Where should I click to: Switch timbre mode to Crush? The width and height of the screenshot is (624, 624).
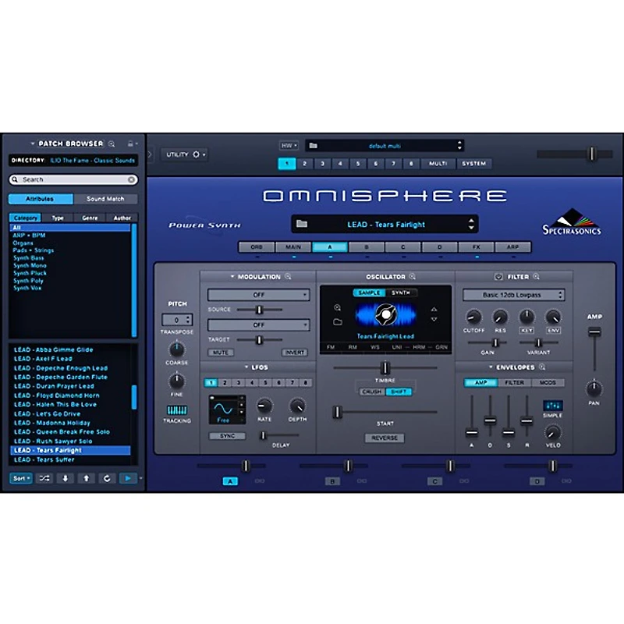tap(372, 392)
